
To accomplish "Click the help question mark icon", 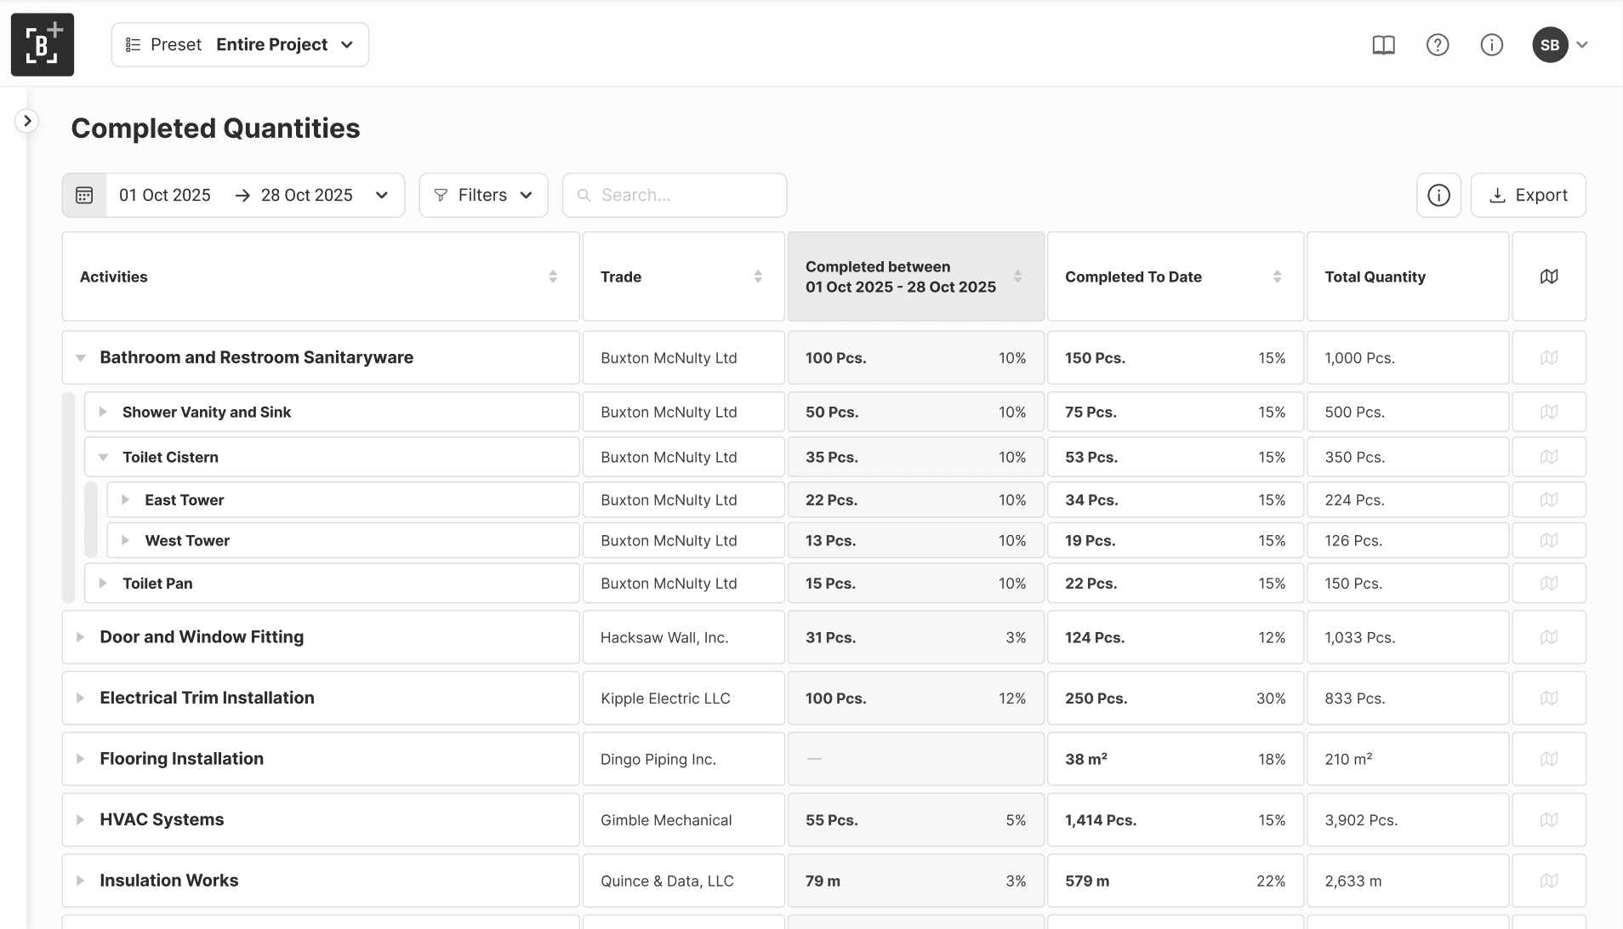I will click(1438, 44).
